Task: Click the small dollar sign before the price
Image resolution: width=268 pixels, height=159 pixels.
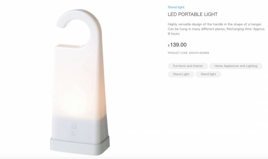Action: tap(169, 46)
